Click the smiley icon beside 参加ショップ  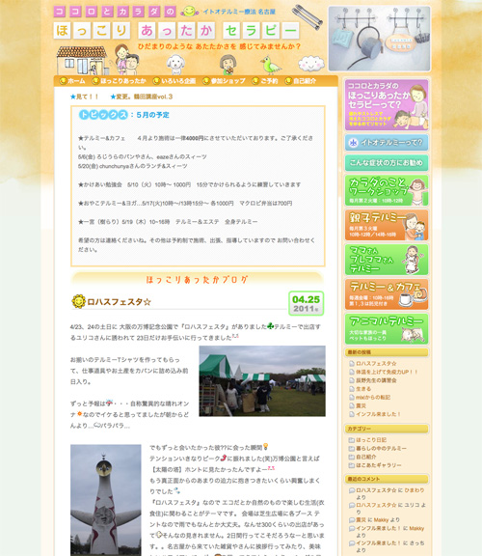[x=206, y=81]
